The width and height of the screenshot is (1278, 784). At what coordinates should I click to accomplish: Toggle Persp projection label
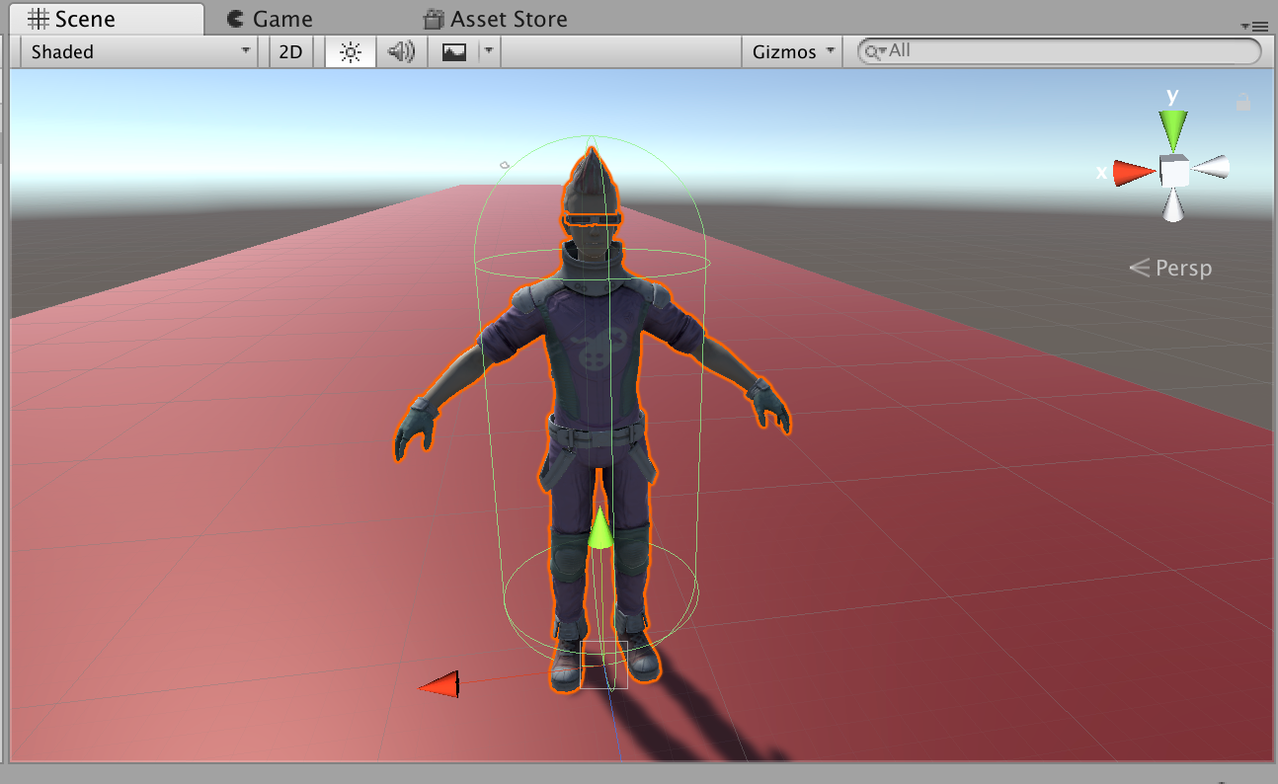coord(1170,268)
